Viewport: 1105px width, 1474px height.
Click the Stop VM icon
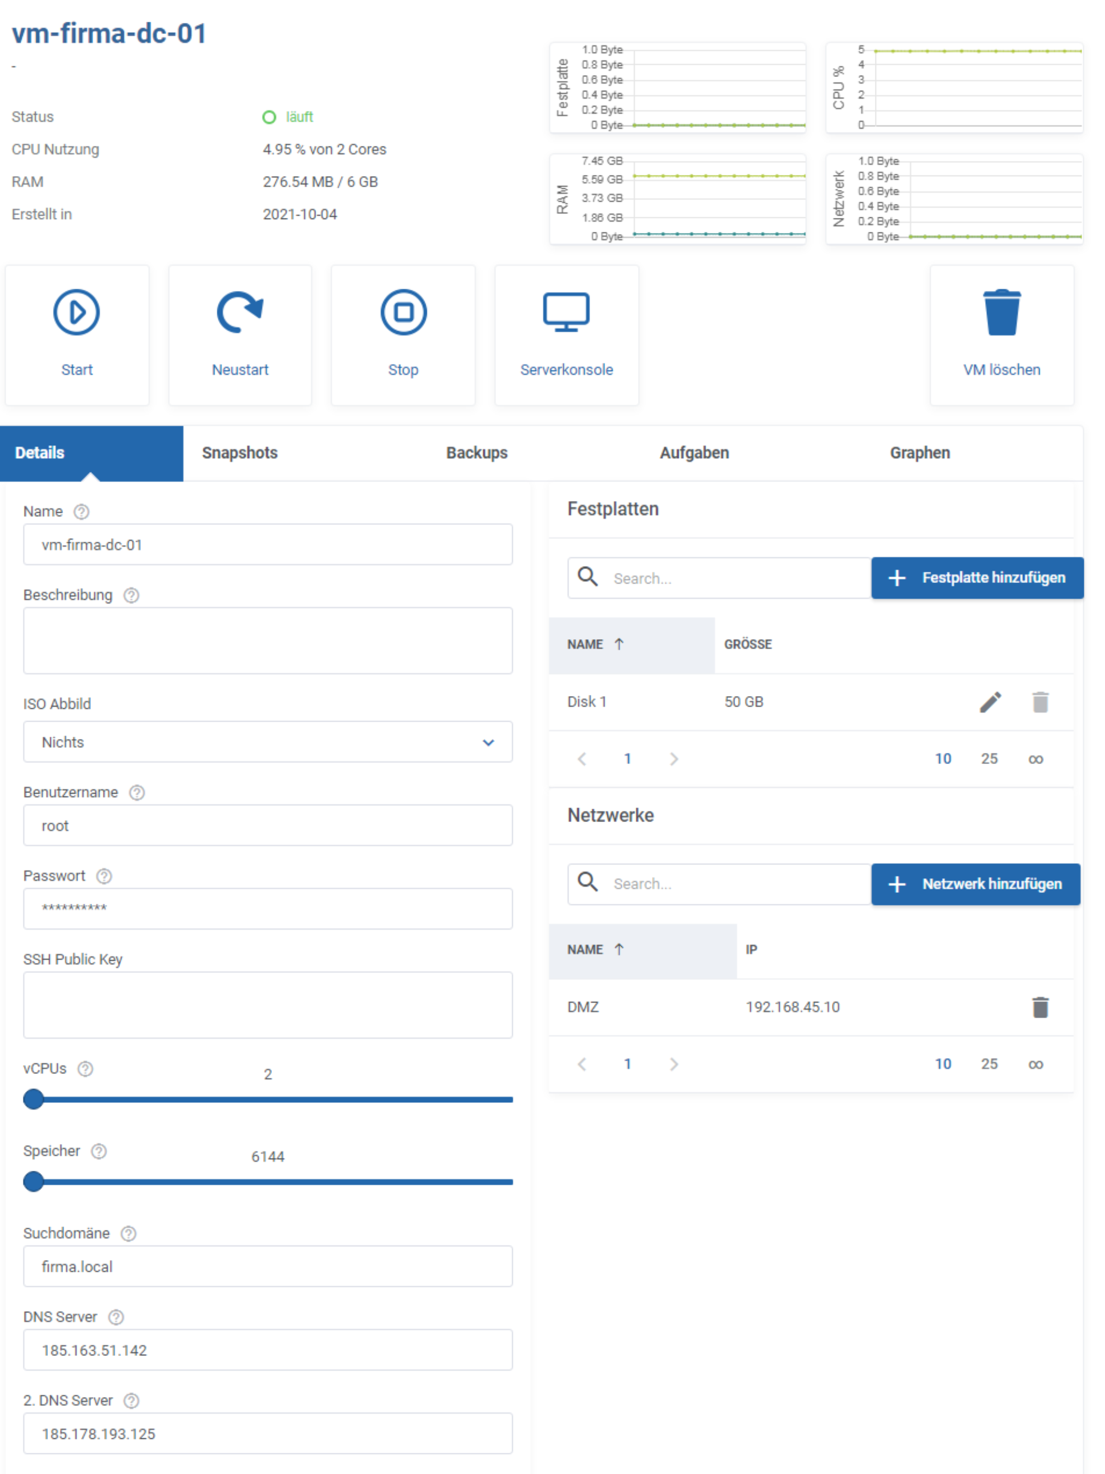[x=403, y=312]
